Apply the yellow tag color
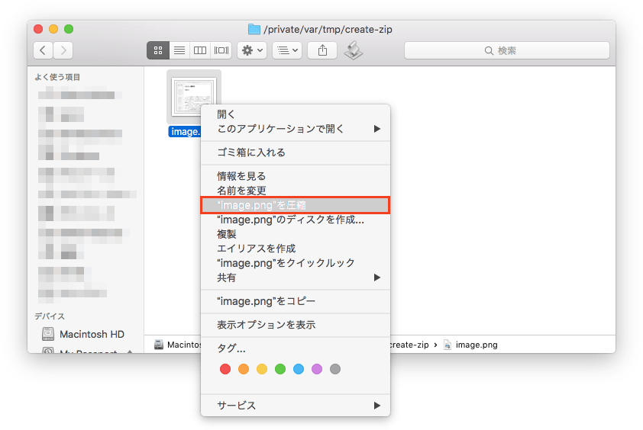Viewport: 643px width, 430px height. click(x=262, y=369)
